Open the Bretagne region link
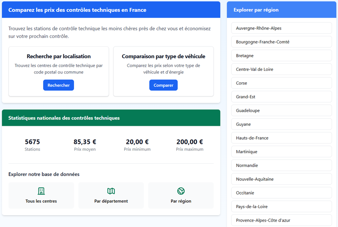The width and height of the screenshot is (338, 227). [281, 56]
